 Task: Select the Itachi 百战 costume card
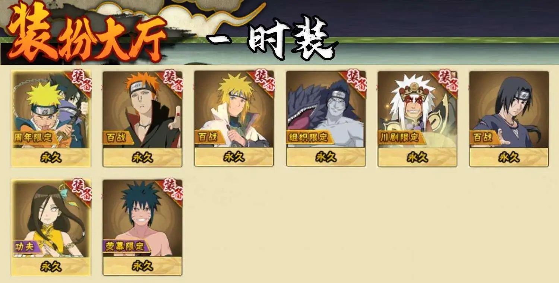509,118
